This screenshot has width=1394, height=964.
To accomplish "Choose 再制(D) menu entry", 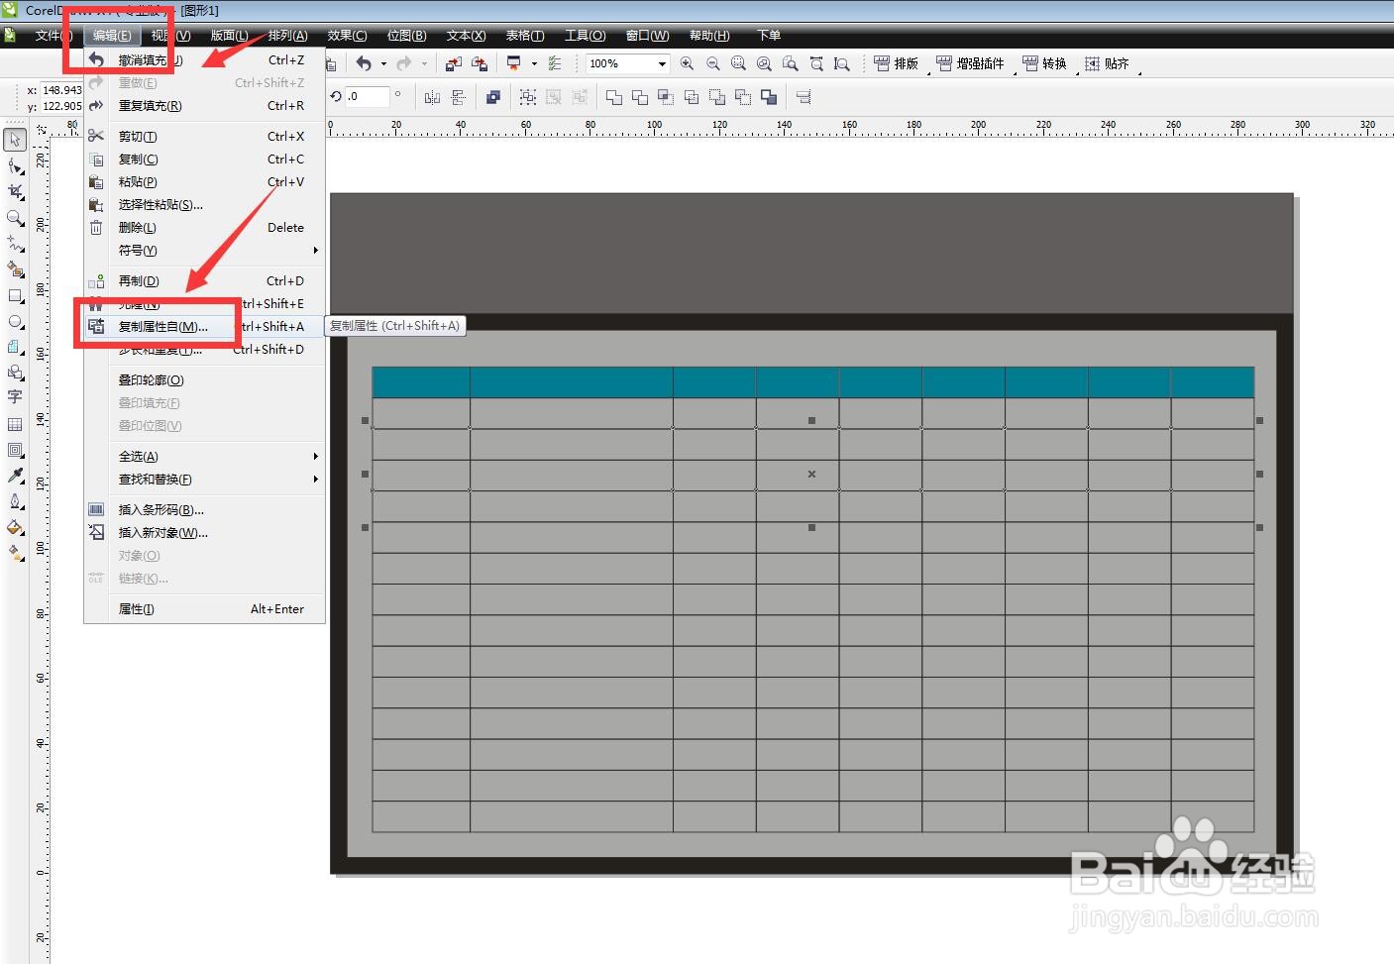I will coord(205,281).
